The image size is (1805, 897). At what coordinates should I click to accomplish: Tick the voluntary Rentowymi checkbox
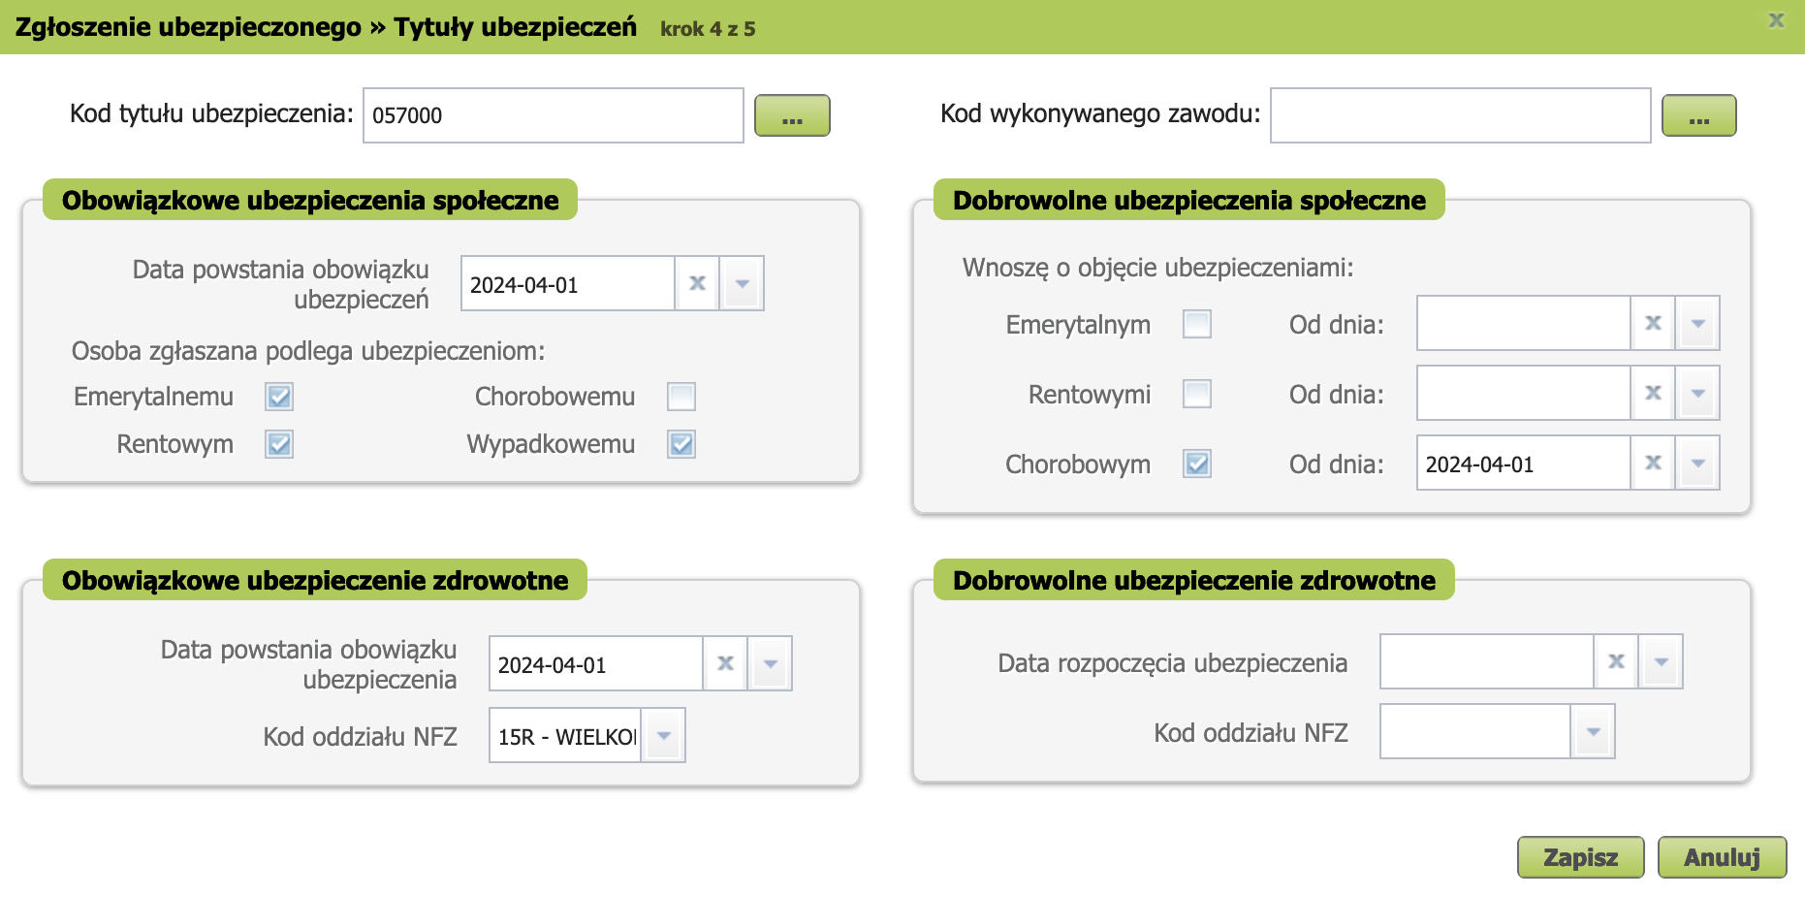click(x=1197, y=394)
